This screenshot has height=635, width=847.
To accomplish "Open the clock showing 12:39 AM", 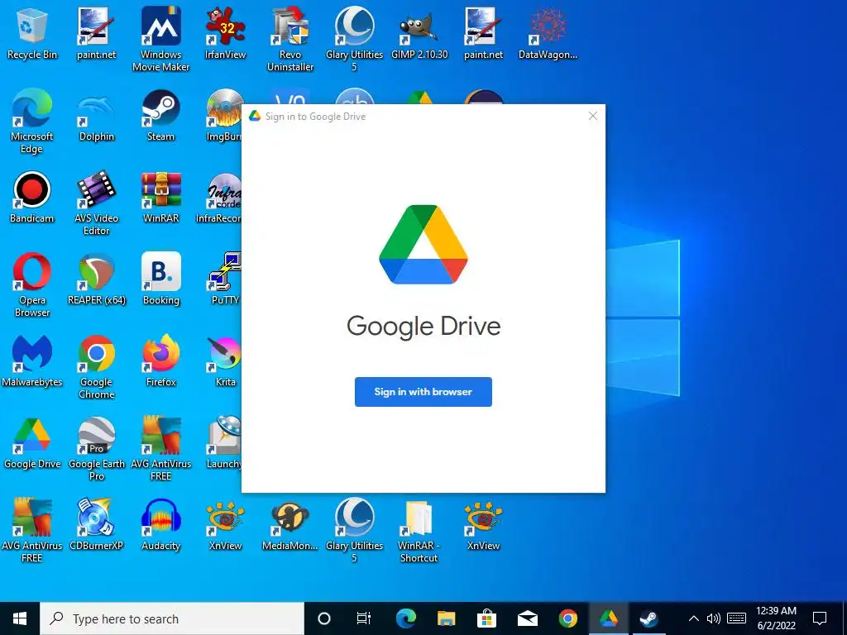I will (x=776, y=618).
